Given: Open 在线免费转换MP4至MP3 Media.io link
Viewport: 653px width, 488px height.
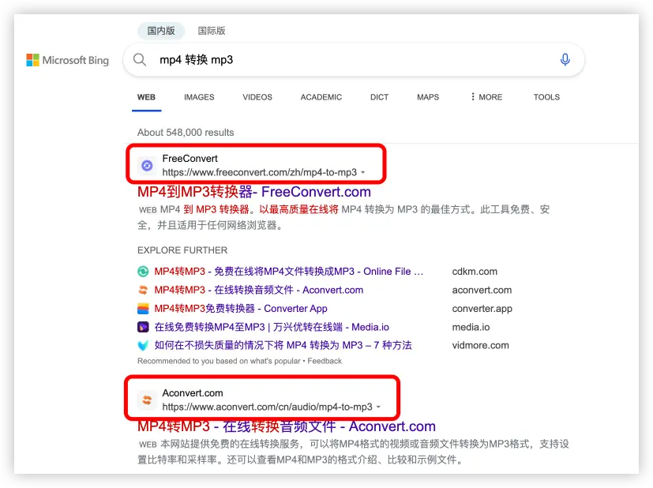Looking at the screenshot, I should pos(272,327).
